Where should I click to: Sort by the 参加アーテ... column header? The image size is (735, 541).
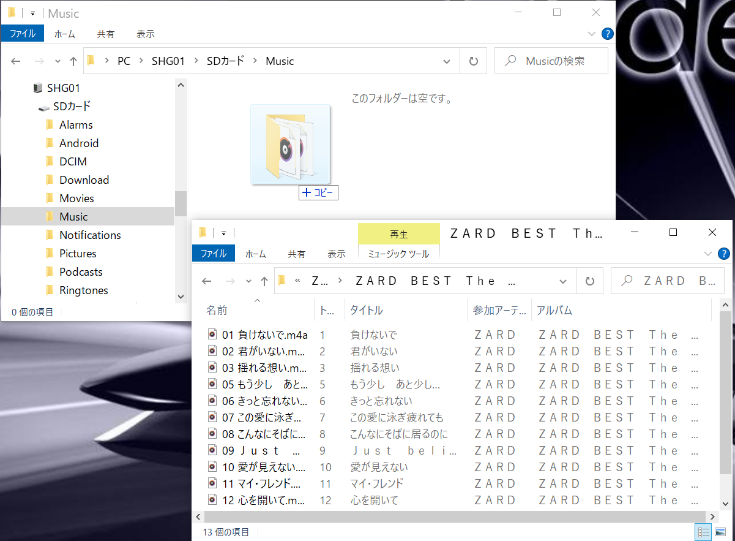tap(499, 311)
